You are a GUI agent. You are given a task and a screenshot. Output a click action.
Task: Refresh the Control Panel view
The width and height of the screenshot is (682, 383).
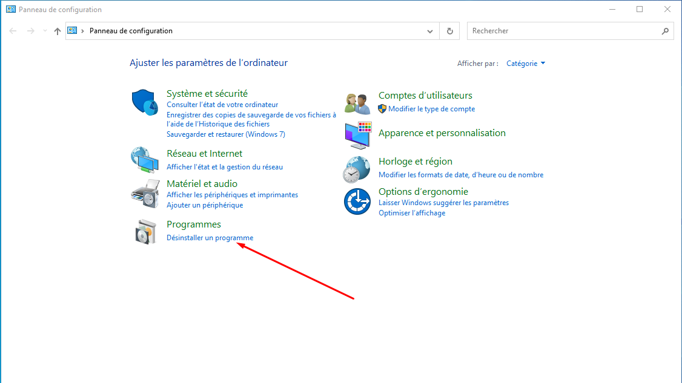pyautogui.click(x=450, y=31)
